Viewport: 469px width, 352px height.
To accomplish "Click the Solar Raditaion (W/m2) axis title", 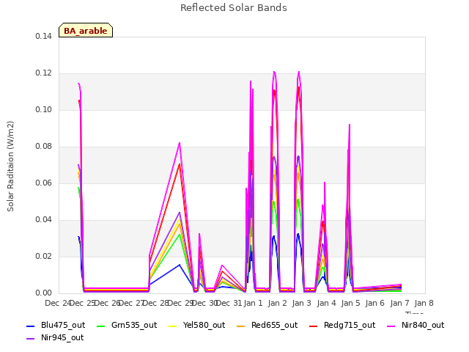I will tap(10, 166).
